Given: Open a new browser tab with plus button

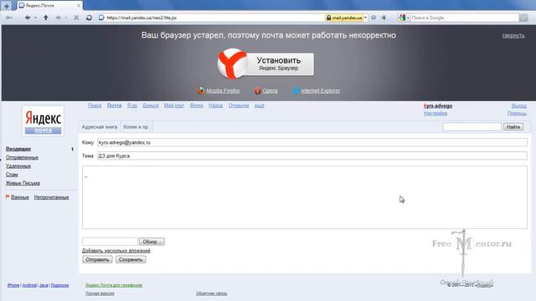Looking at the screenshot, I should pos(7,6).
